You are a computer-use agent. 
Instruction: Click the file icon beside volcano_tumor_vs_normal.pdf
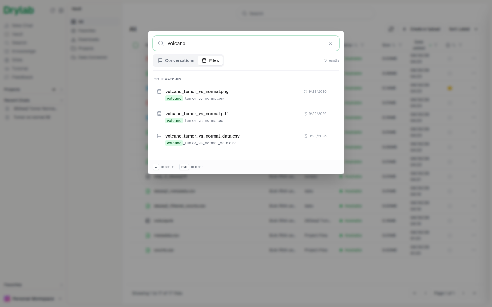coord(159,114)
